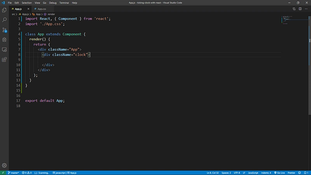Change indentation via Spaces: 2

pos(226,173)
